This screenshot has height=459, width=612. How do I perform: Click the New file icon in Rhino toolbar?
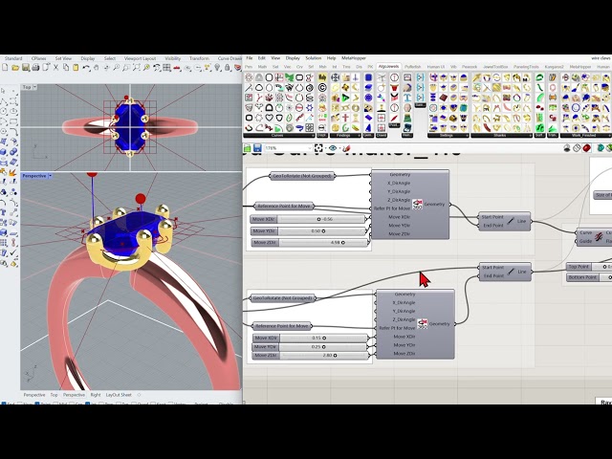click(x=5, y=68)
